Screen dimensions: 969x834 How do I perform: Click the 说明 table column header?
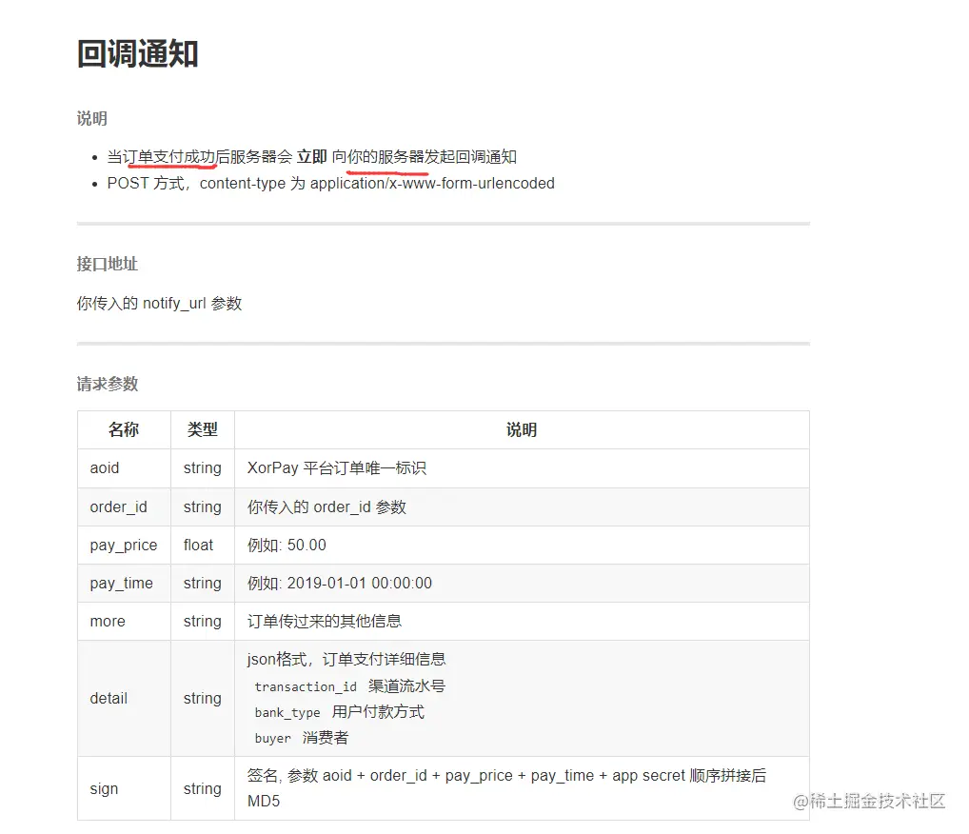522,429
